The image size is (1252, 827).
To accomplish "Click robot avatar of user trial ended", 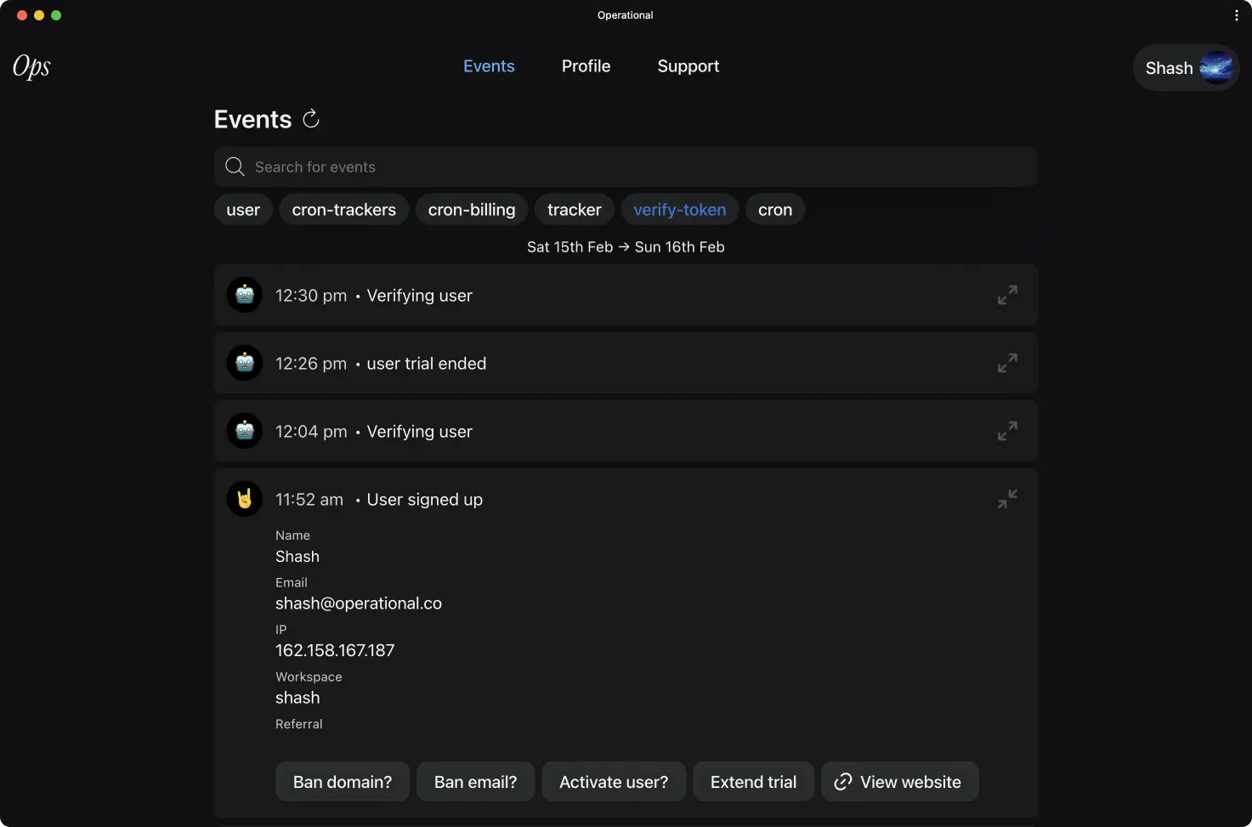I will point(245,363).
